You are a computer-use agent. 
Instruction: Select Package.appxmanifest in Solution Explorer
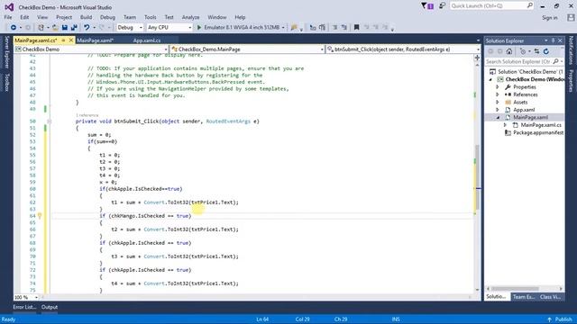(x=538, y=132)
